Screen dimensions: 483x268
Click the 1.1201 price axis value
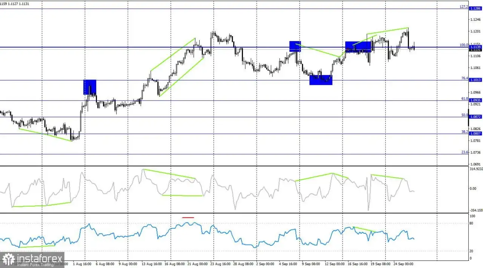point(475,32)
